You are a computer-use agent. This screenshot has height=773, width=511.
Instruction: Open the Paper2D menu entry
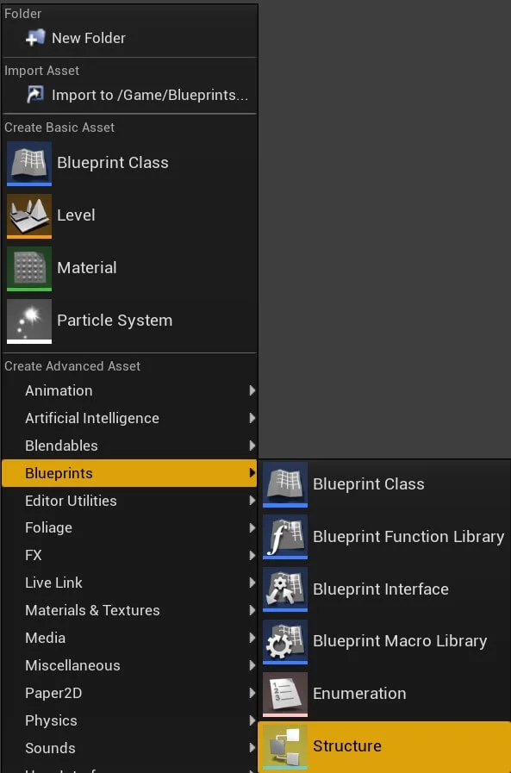129,693
